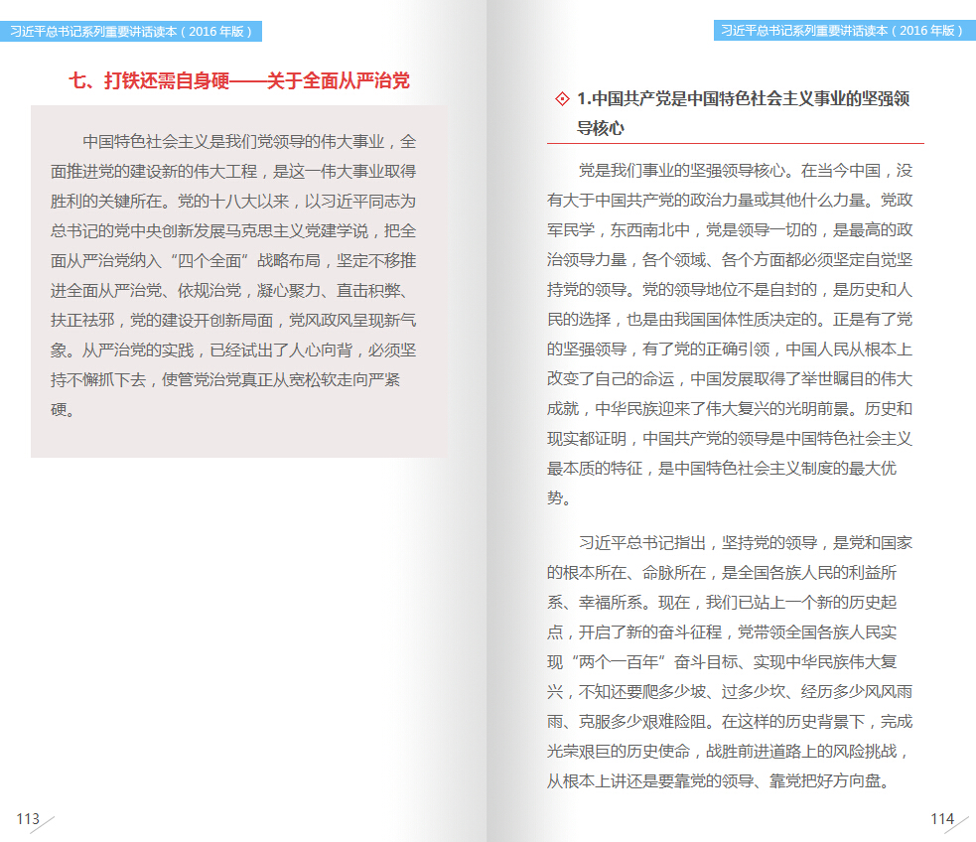The image size is (976, 842).
Task: Select the chapter title '七、打铁还需自身硬'
Action: coord(149,80)
